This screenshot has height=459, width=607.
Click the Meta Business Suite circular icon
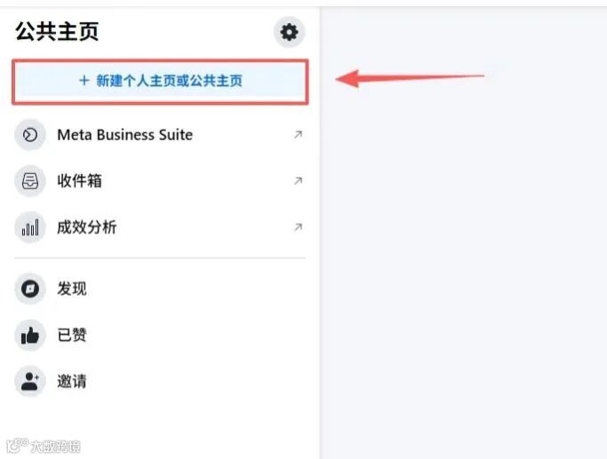coord(30,135)
